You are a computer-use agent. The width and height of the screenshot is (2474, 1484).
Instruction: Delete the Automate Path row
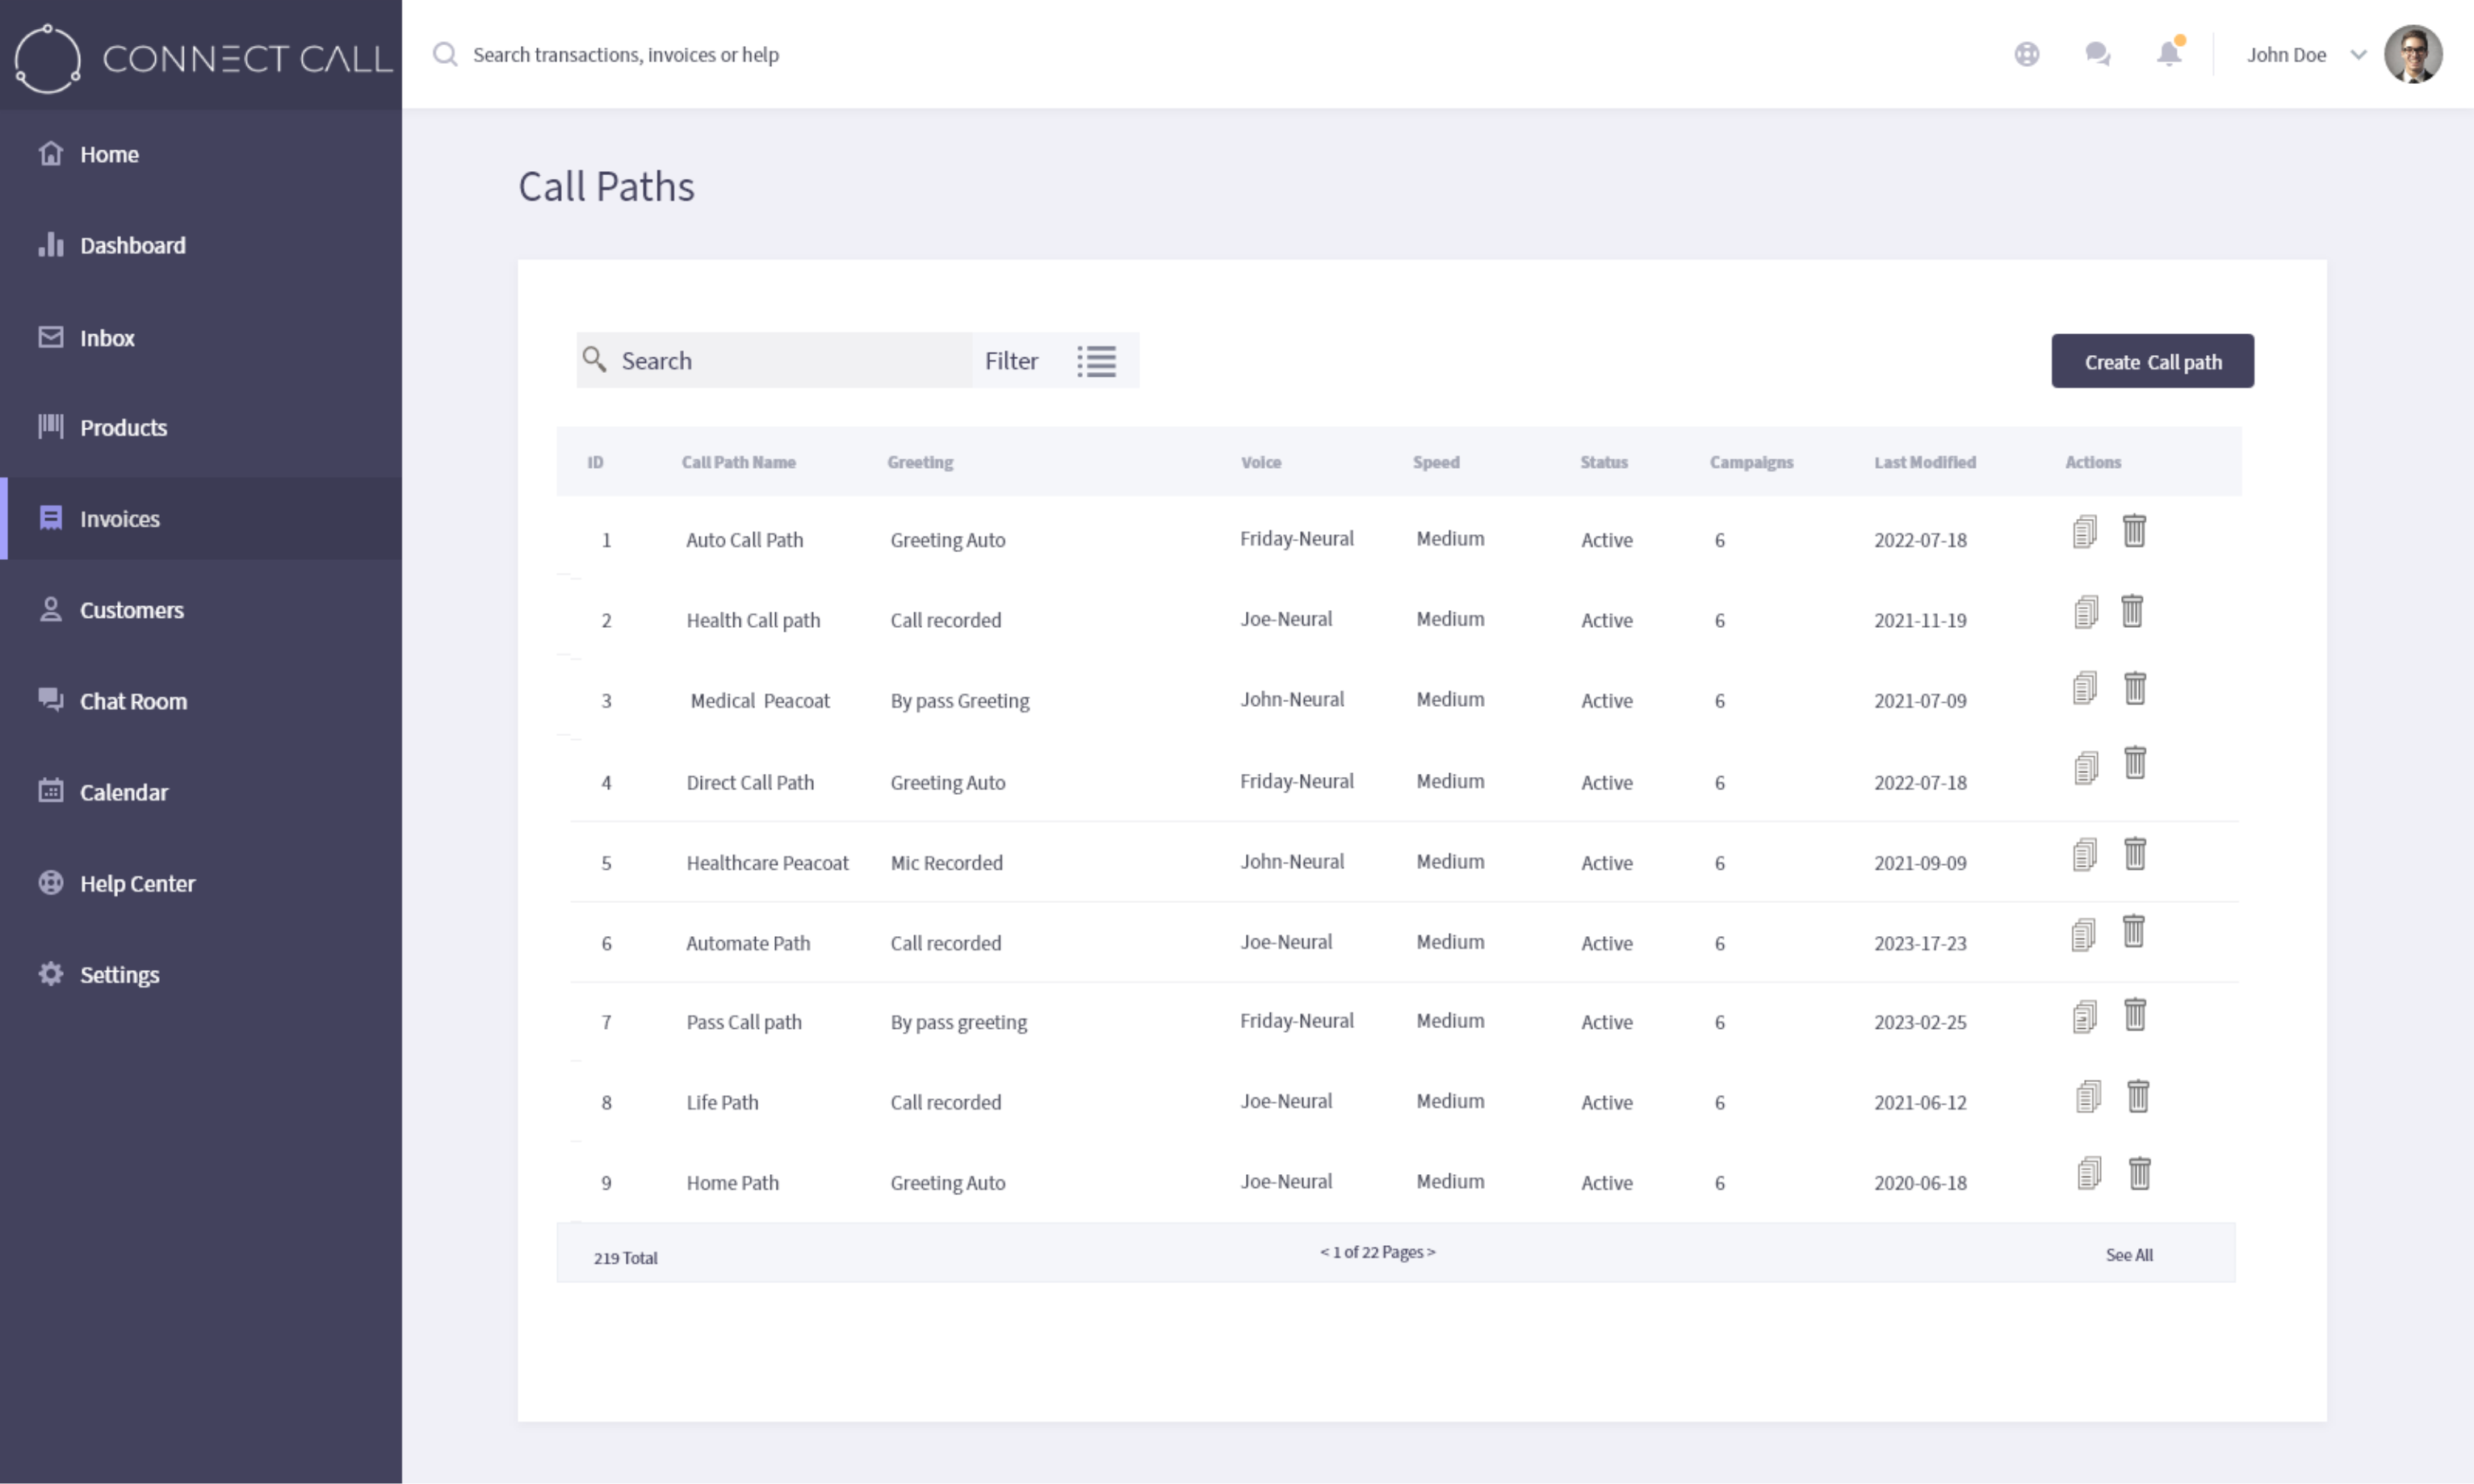[2134, 931]
